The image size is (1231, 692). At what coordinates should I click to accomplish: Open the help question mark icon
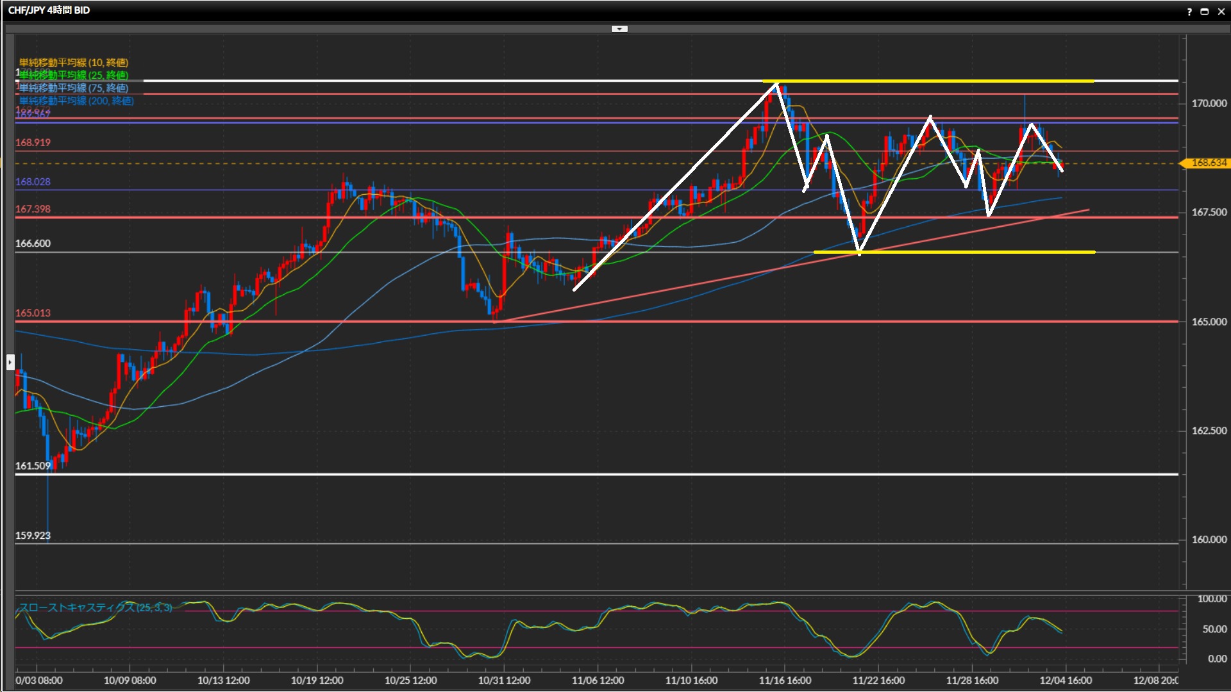1189,12
